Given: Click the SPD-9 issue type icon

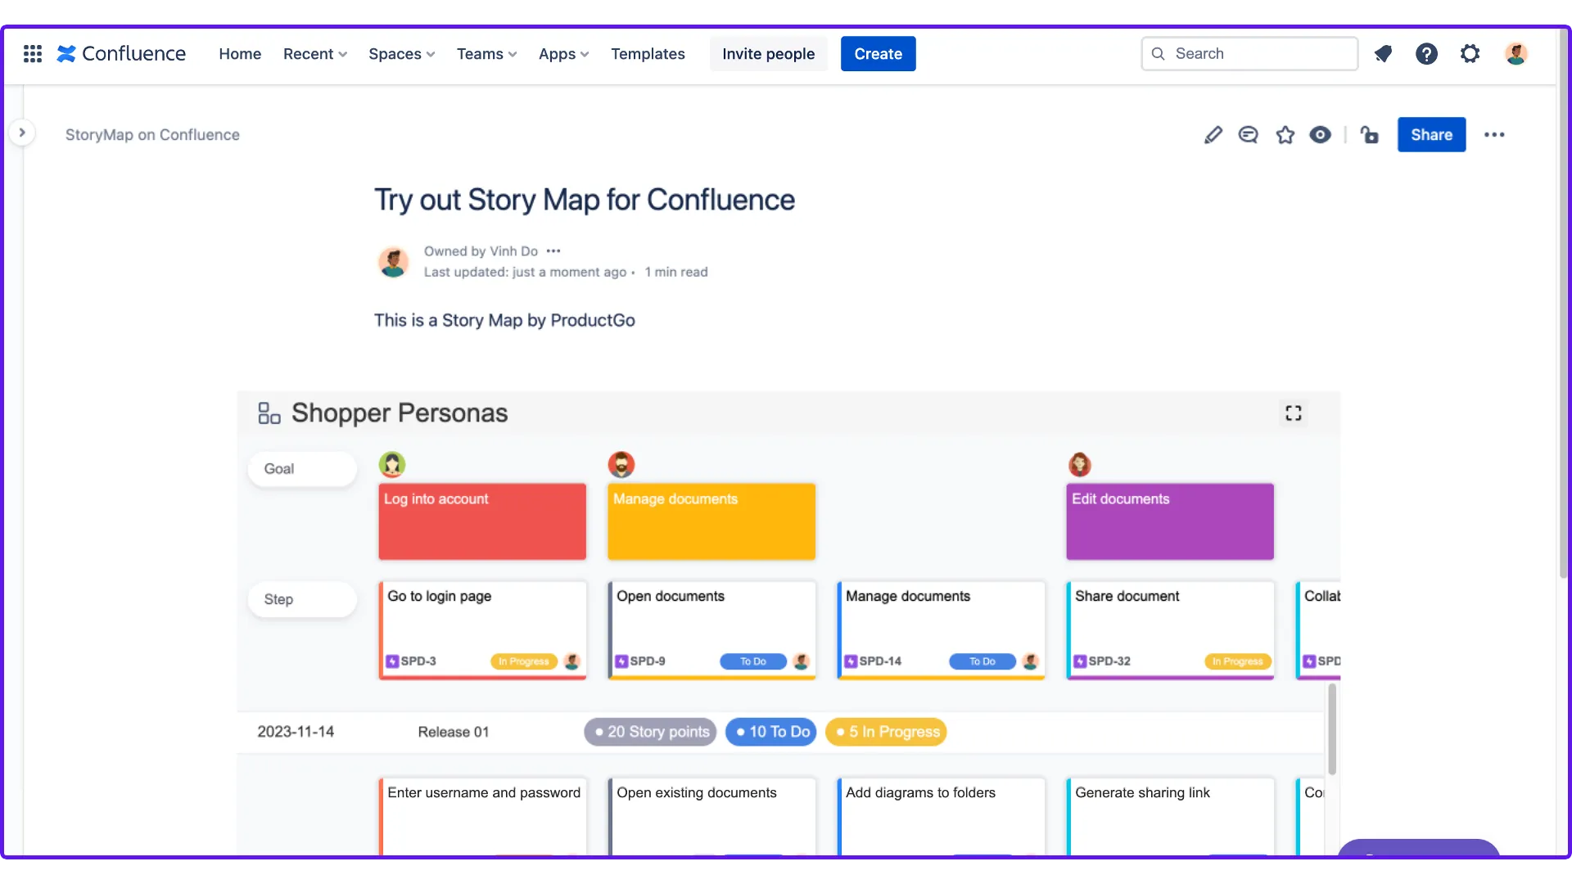Looking at the screenshot, I should (621, 661).
